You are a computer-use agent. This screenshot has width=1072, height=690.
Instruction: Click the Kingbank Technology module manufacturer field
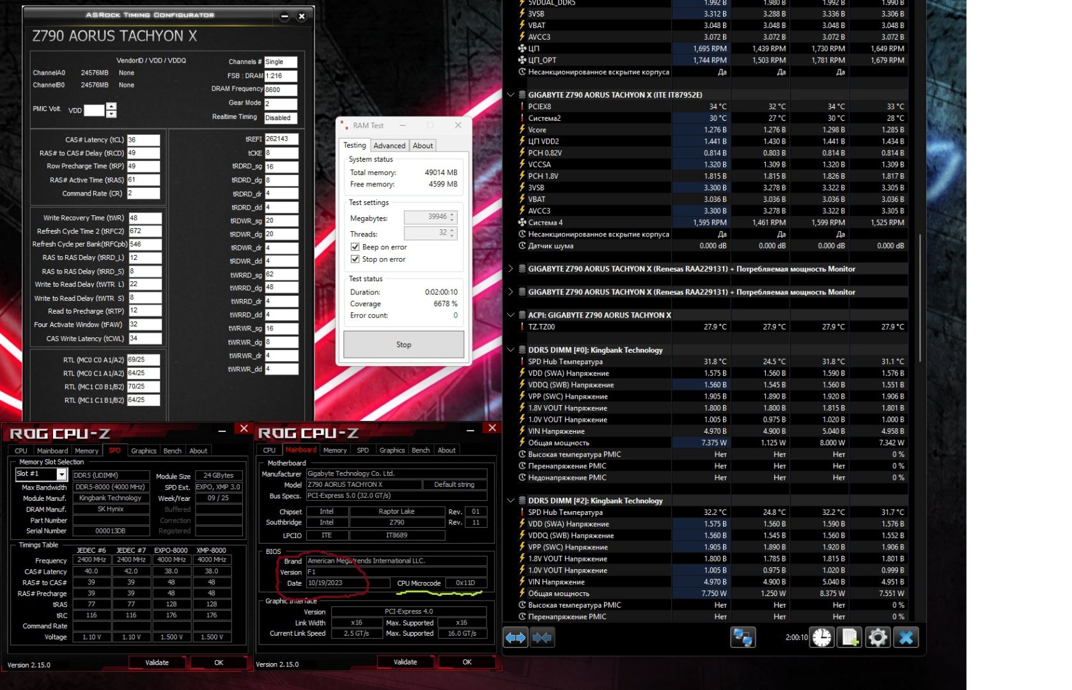click(111, 498)
